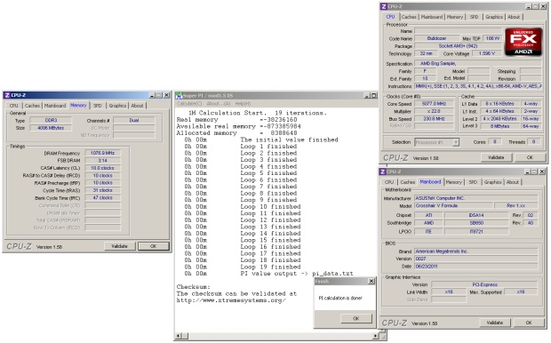The width and height of the screenshot is (551, 343).
Task: Click the DRAM Frequency value 1076.9 MHz
Action: [x=102, y=153]
